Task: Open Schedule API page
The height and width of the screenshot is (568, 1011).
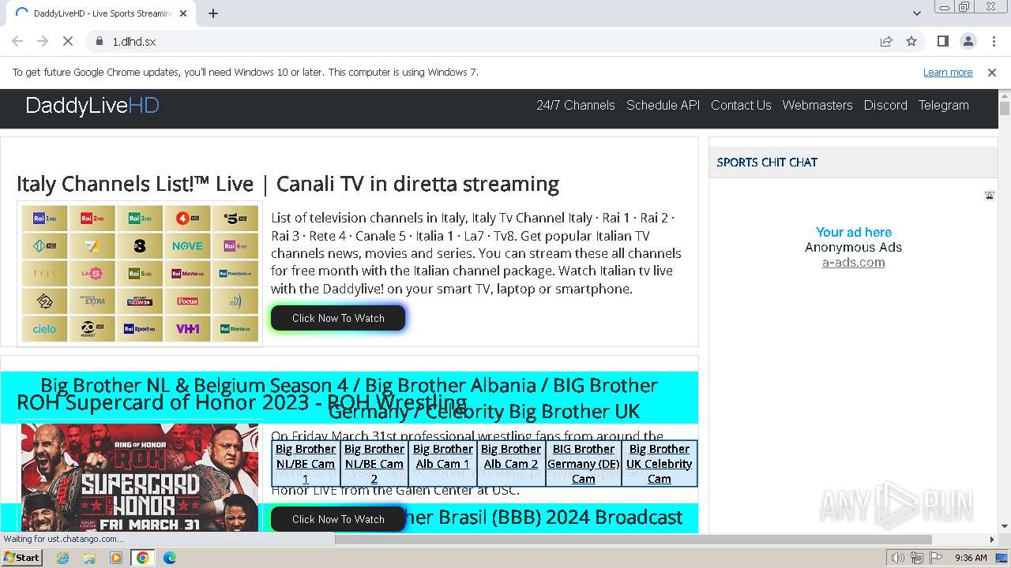Action: click(x=663, y=105)
